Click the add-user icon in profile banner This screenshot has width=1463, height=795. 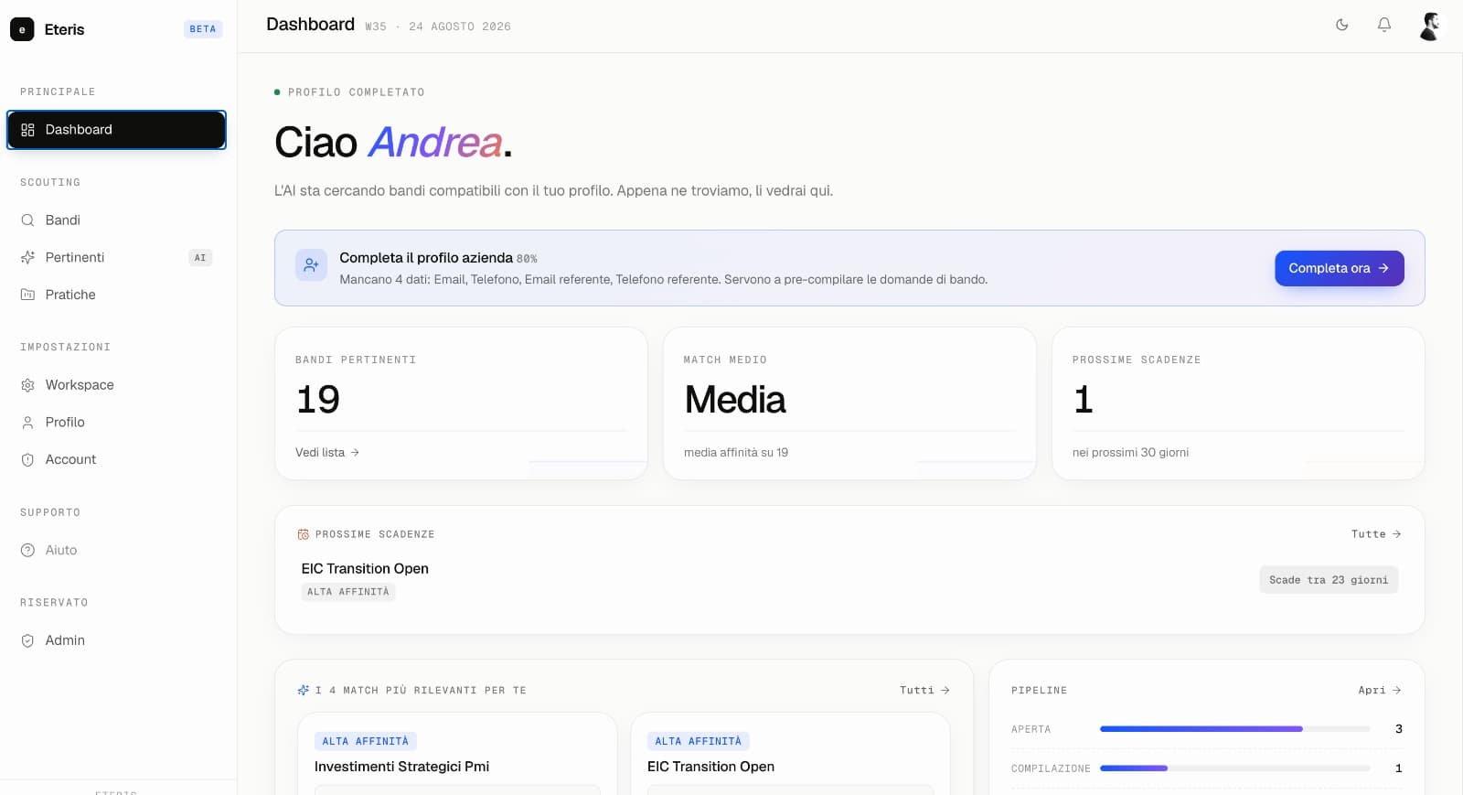[311, 265]
